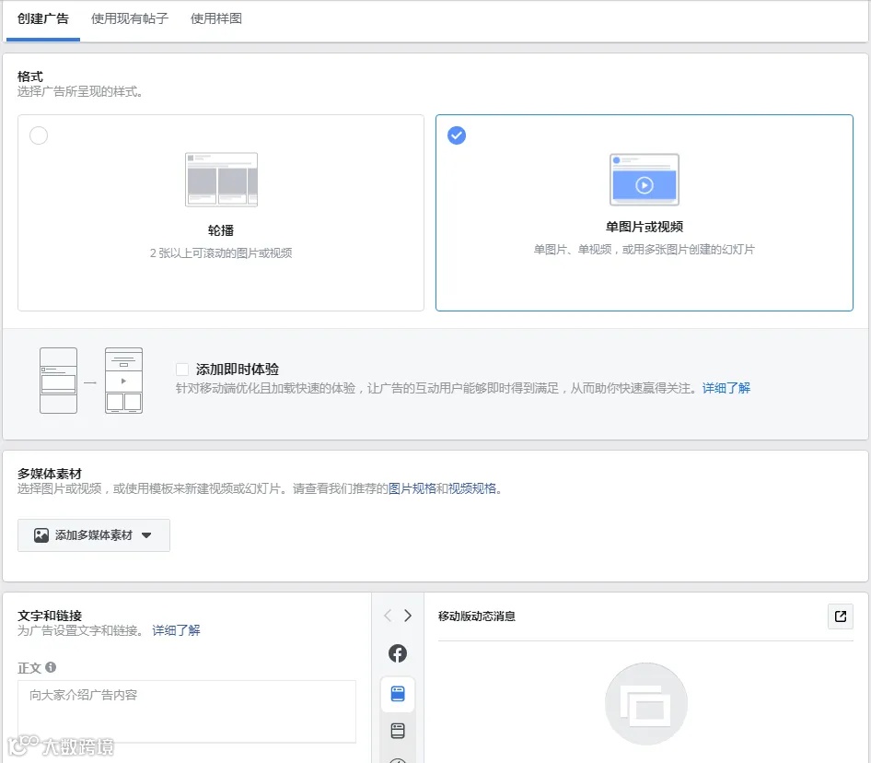Click the carousel format illustration for 轮播

[220, 180]
